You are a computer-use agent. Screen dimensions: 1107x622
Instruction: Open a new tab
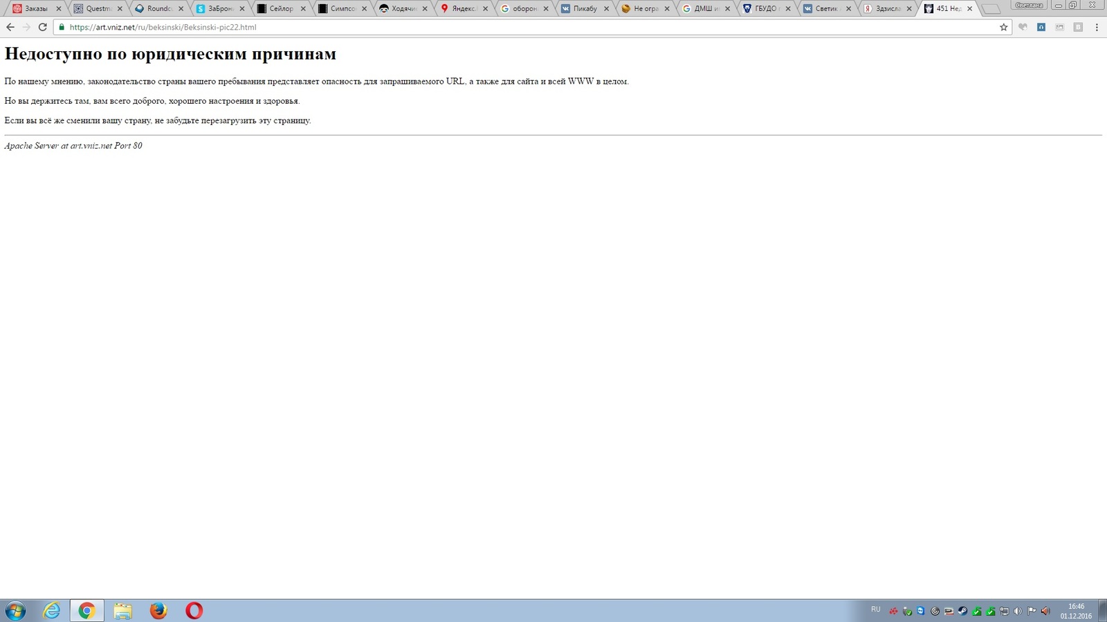(991, 9)
